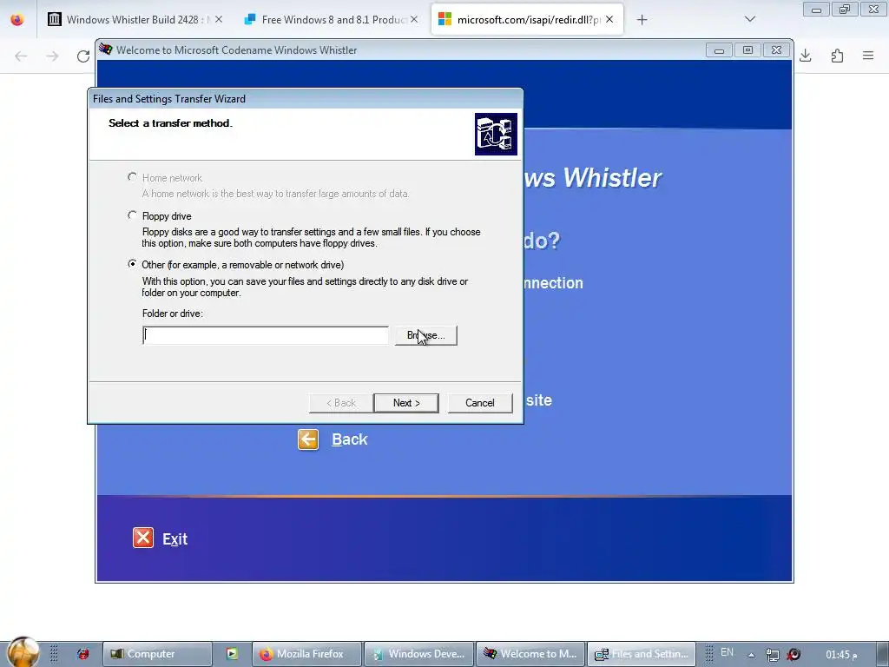Select the Home network radio option
The width and height of the screenshot is (889, 667).
pos(132,177)
